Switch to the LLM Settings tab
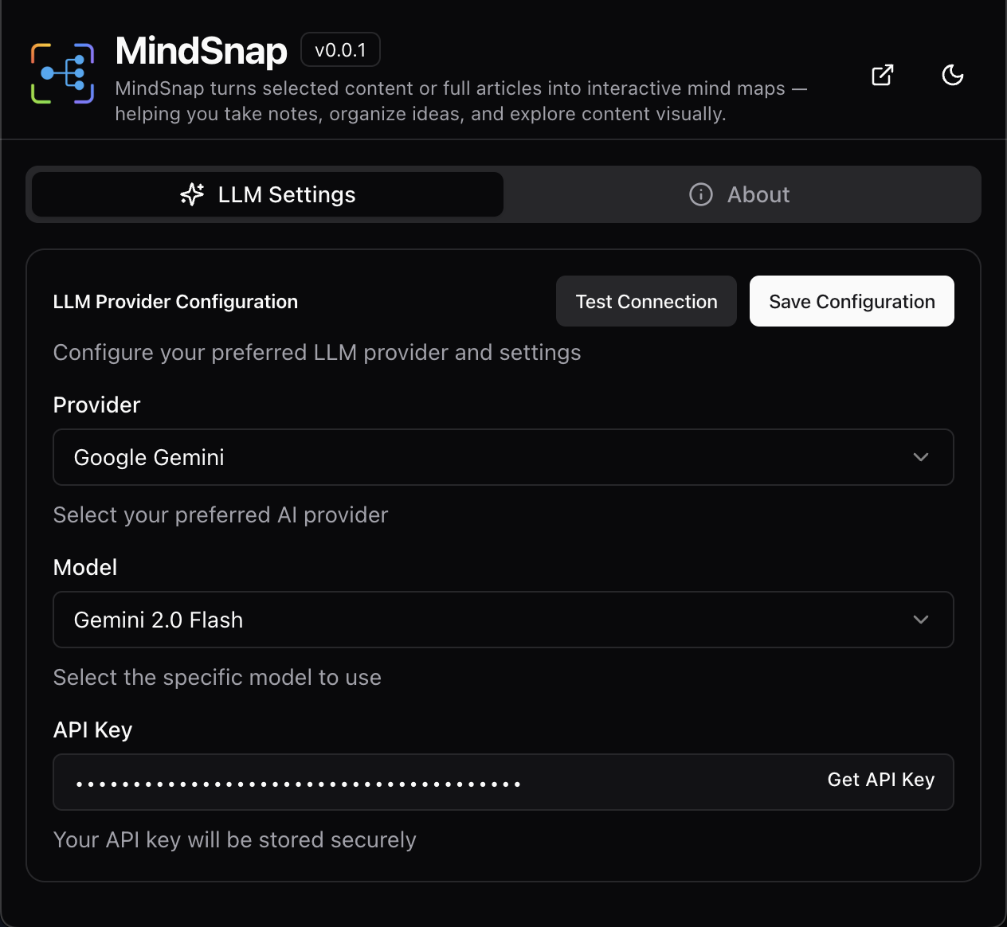This screenshot has height=927, width=1007. point(268,194)
